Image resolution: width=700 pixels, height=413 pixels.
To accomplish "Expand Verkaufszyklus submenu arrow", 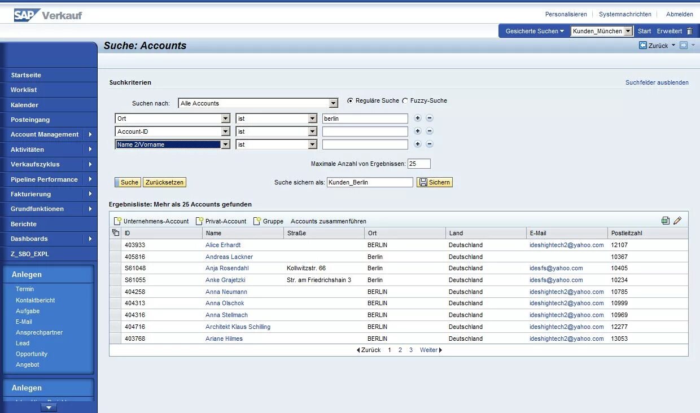I will point(90,164).
